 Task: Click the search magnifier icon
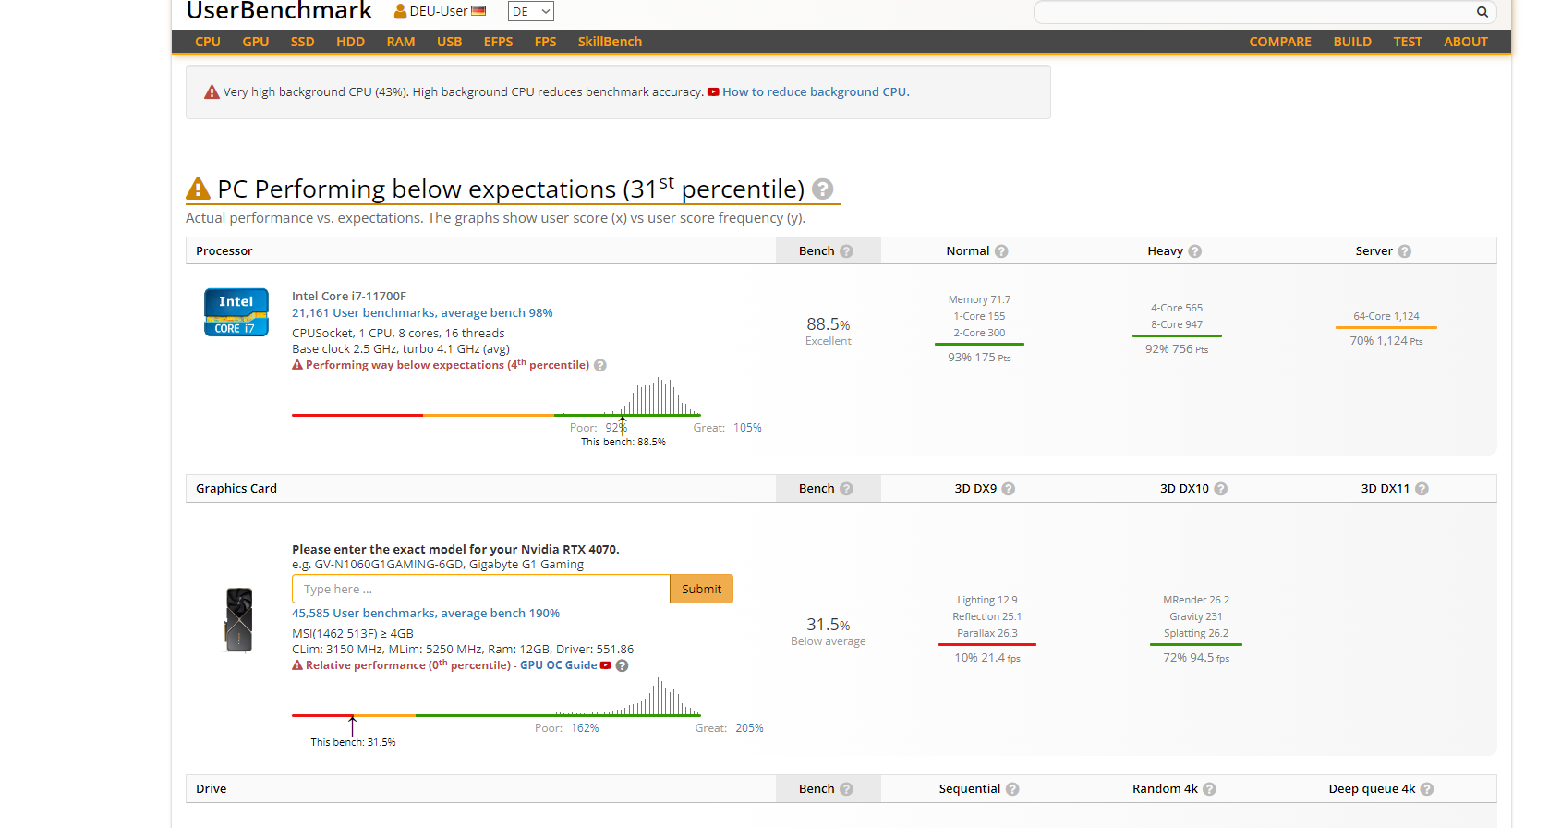(x=1482, y=12)
